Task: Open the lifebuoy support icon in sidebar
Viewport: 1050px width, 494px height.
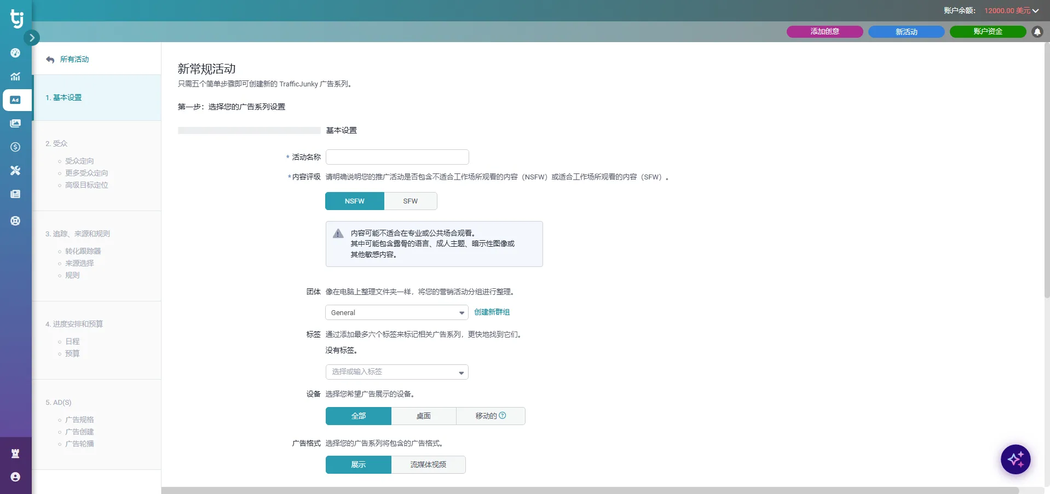Action: point(15,221)
